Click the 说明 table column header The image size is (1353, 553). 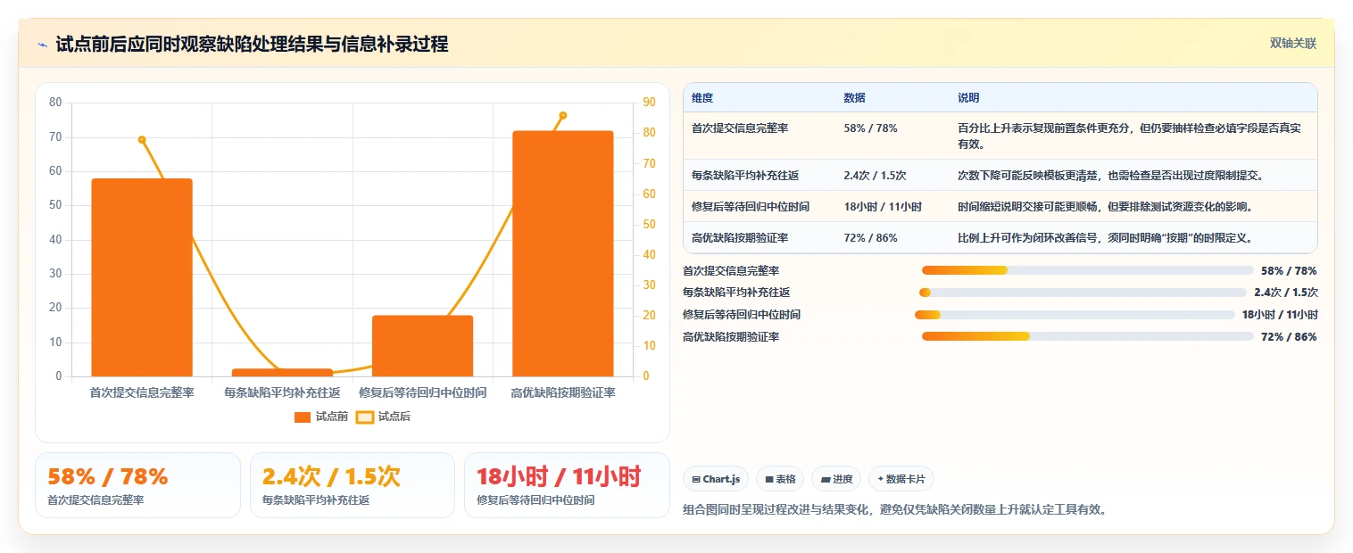tap(968, 97)
